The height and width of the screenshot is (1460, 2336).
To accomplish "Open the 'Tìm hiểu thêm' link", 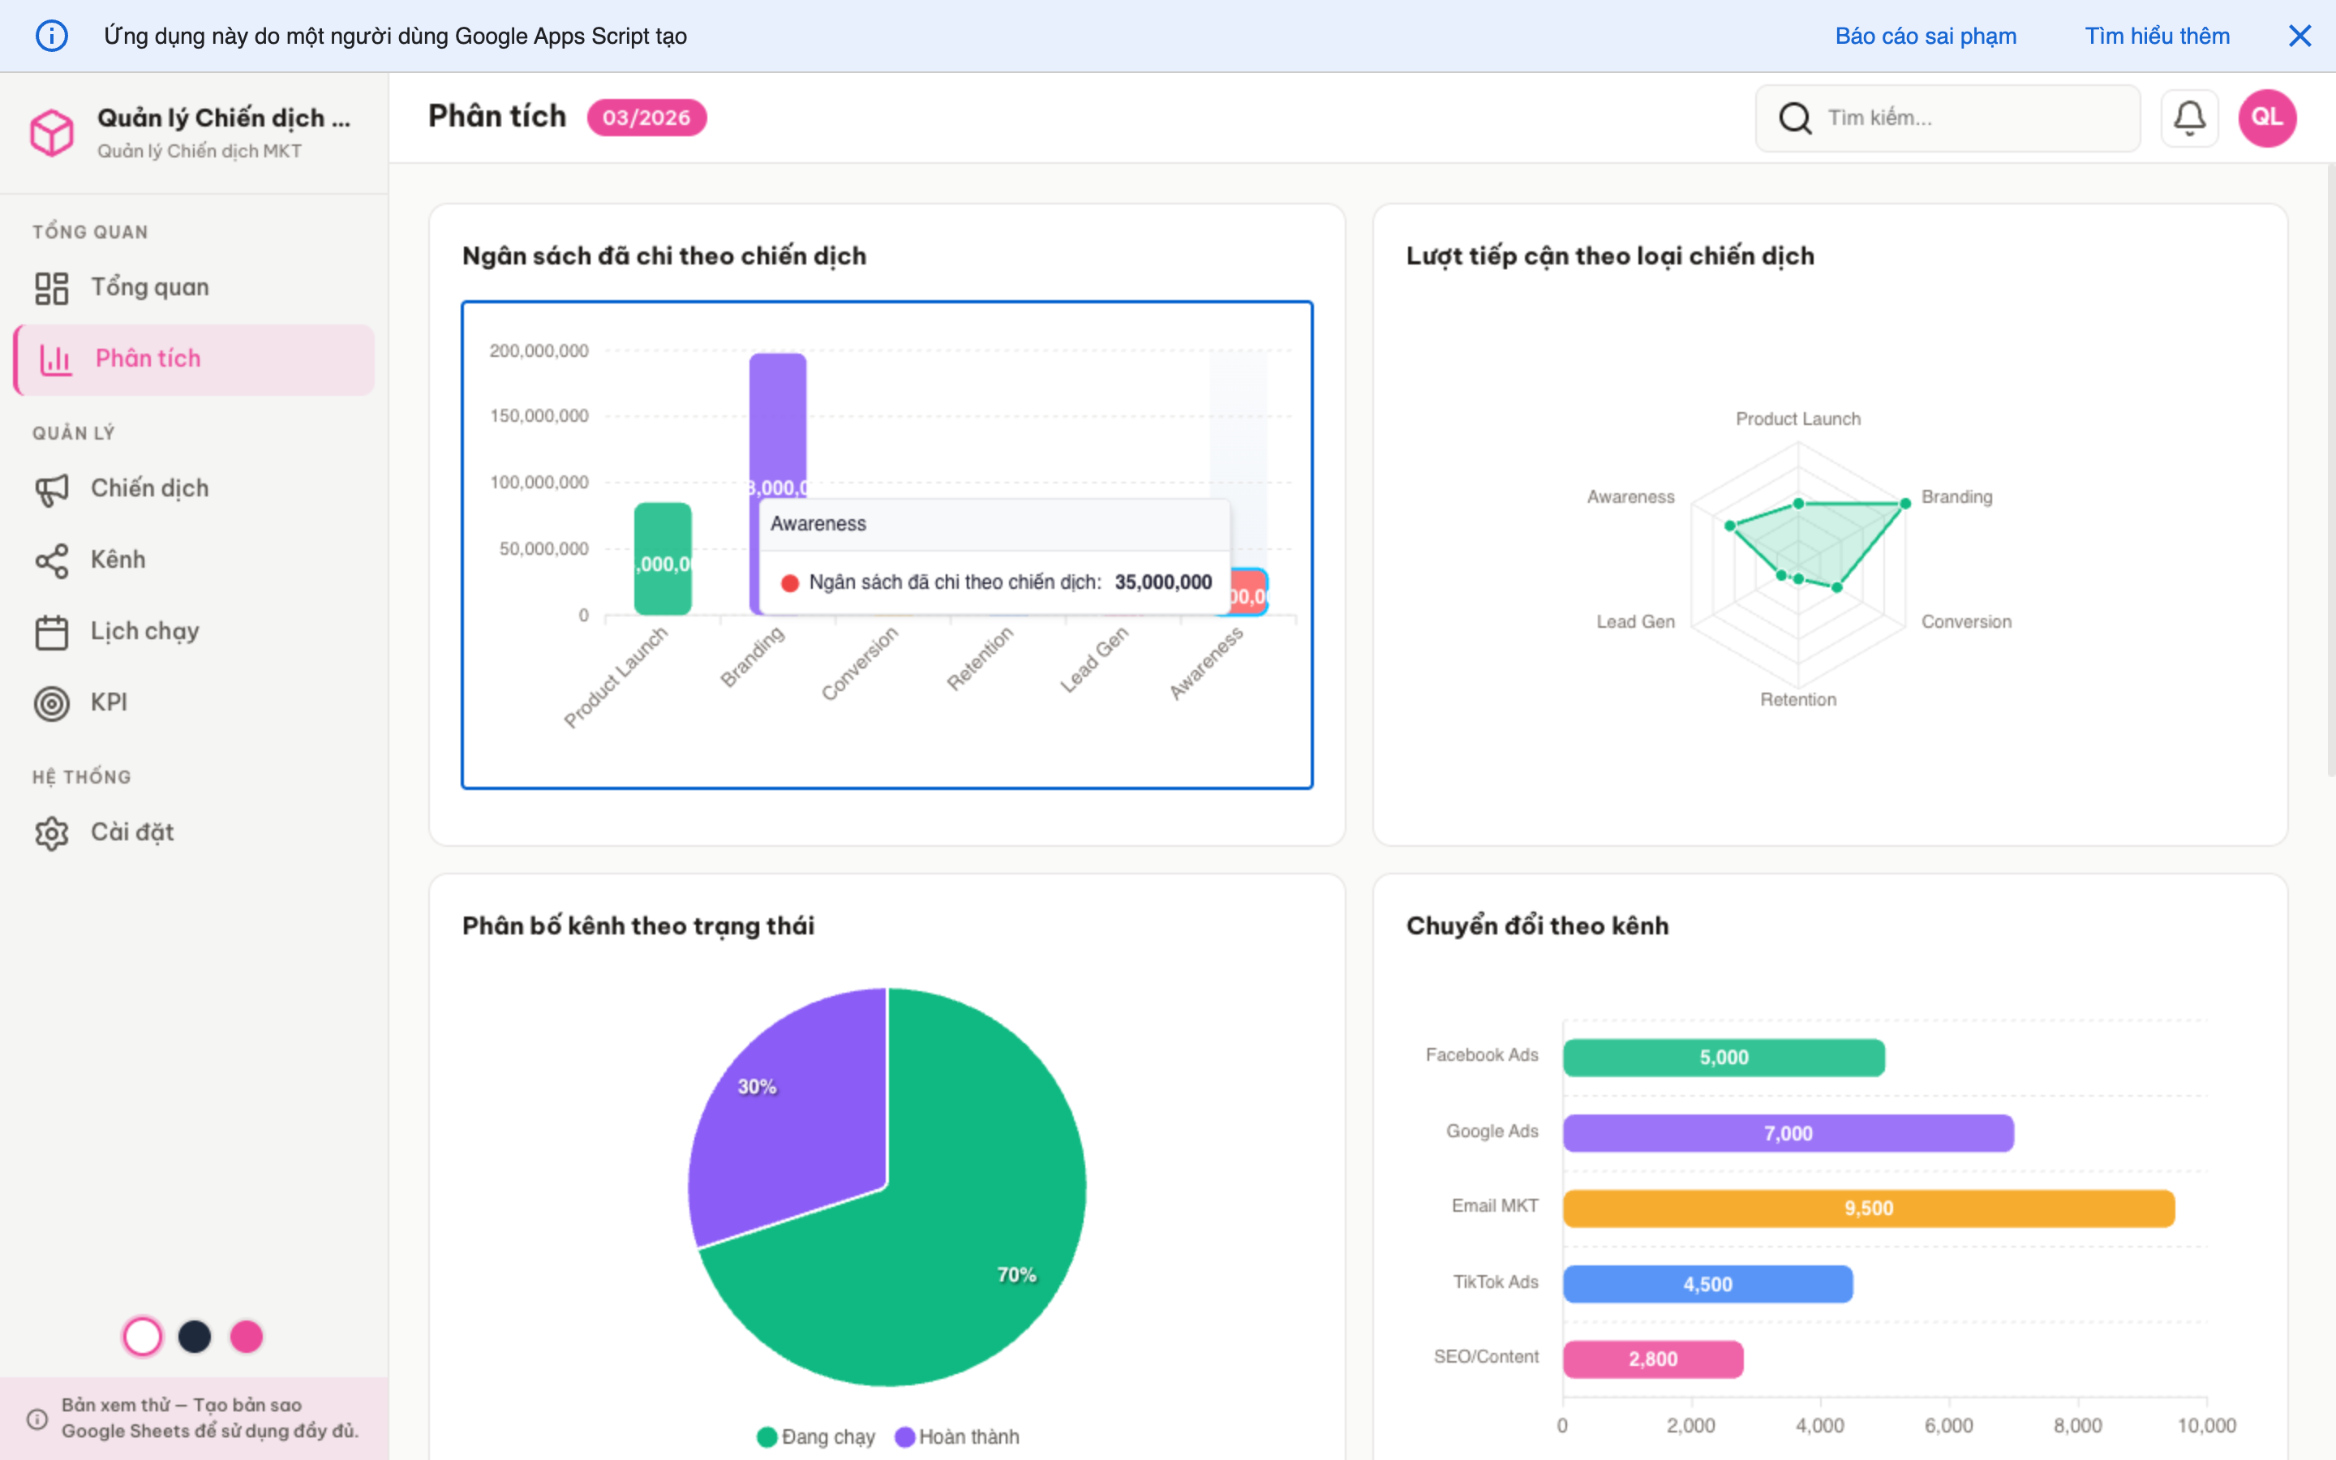I will pyautogui.click(x=2158, y=36).
